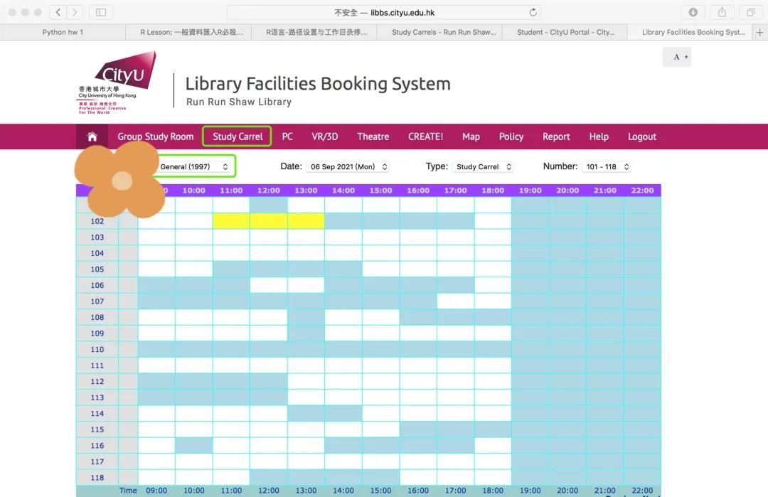Open Study Carrel menu item

(238, 137)
